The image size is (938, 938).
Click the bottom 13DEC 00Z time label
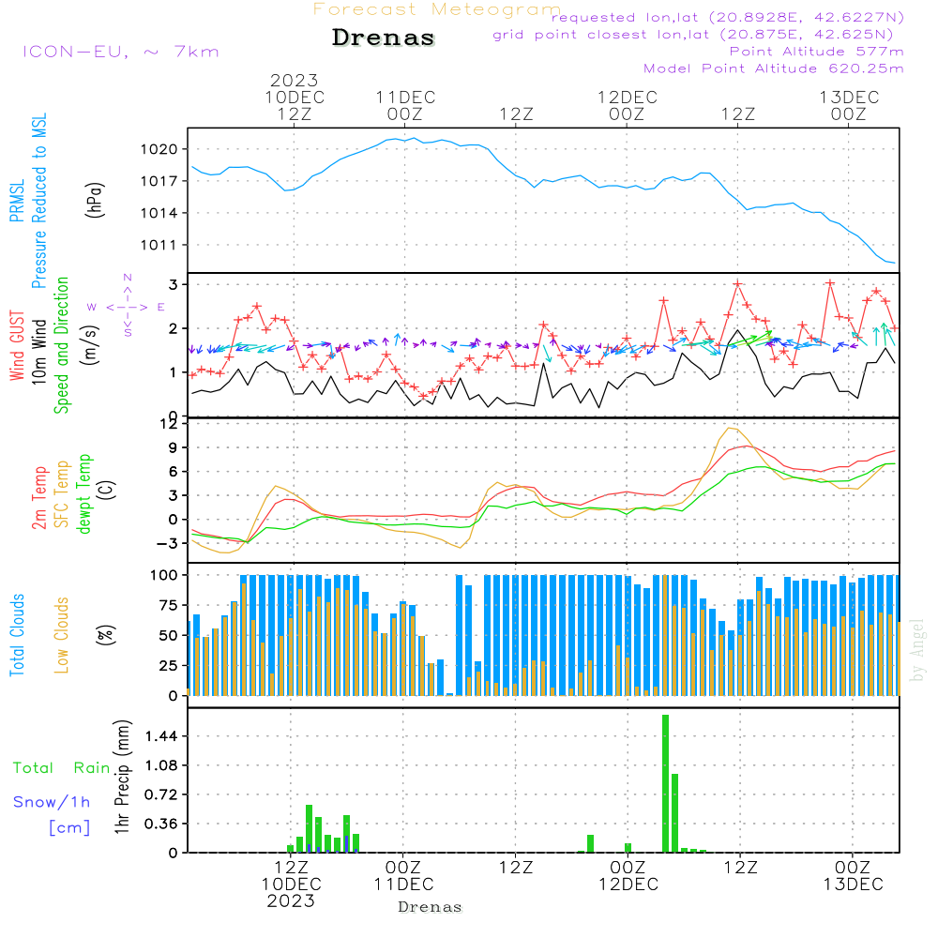[852, 875]
